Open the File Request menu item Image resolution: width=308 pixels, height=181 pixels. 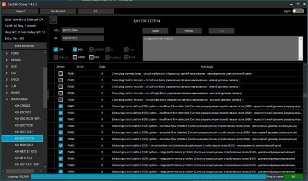[58, 11]
